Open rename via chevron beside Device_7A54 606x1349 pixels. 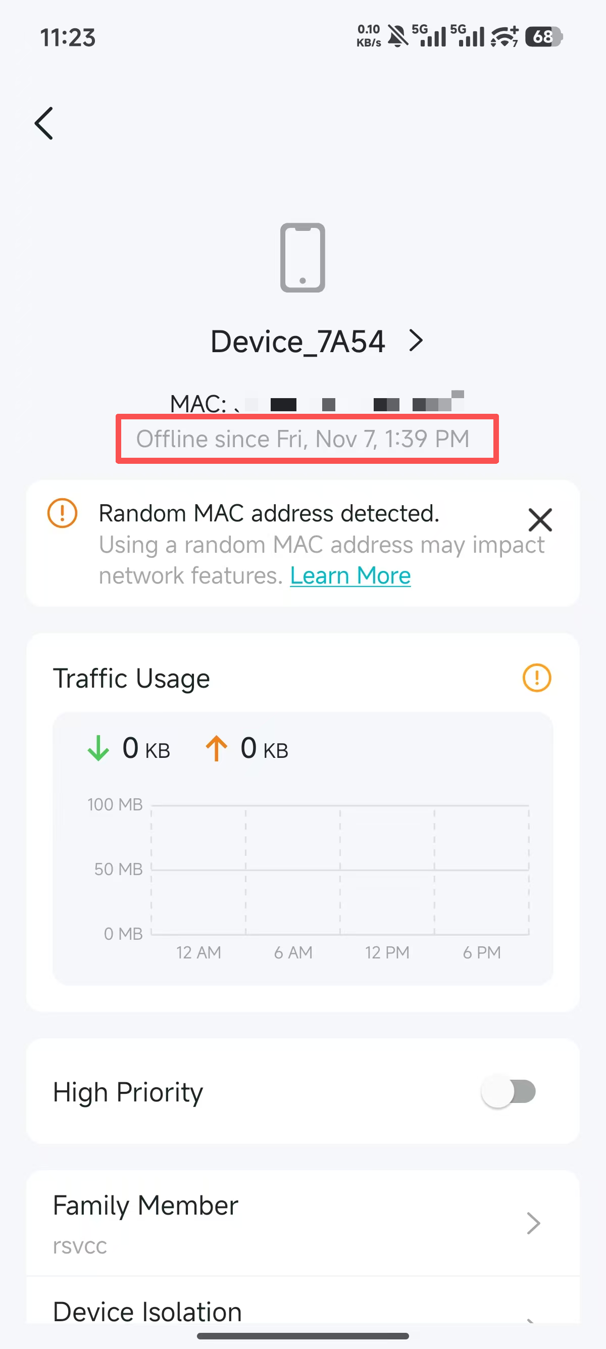pos(416,341)
